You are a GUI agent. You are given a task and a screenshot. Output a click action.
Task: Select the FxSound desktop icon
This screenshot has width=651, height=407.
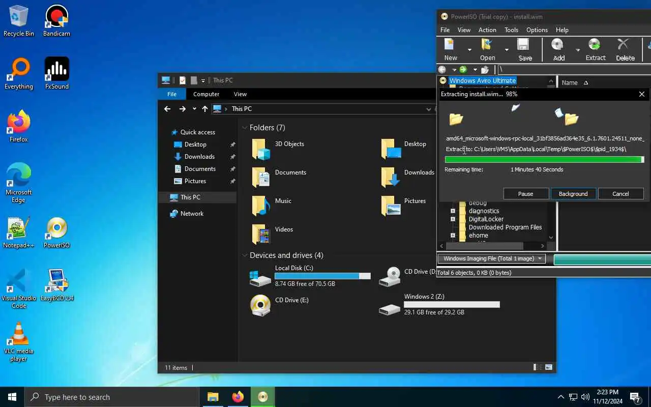56,74
